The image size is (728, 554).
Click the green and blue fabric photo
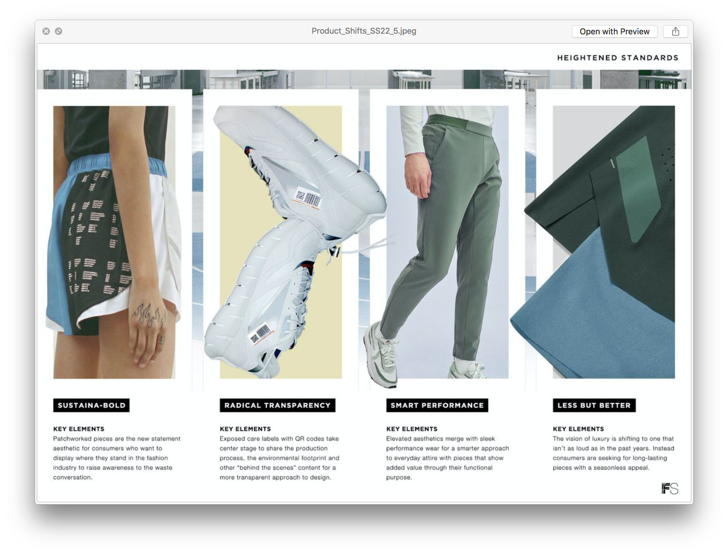coord(614,242)
